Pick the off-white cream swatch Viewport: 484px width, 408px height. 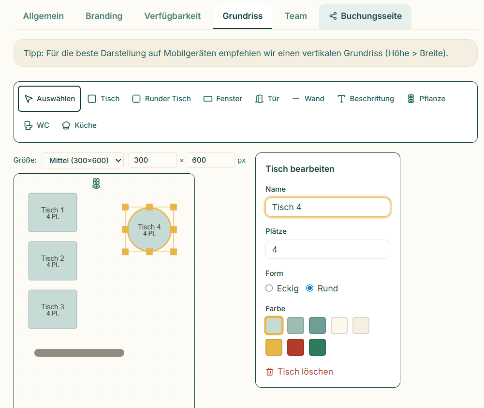(x=339, y=325)
